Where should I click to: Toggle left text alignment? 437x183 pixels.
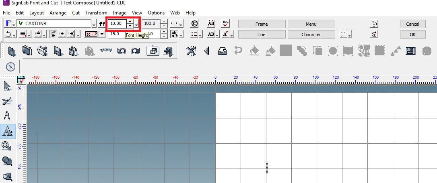tap(54, 34)
